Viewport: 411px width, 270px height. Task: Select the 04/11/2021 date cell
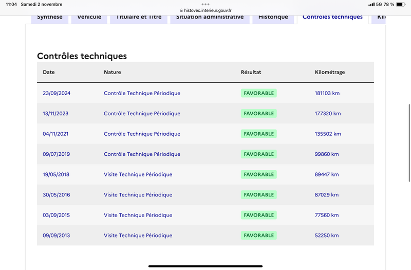[x=55, y=134]
